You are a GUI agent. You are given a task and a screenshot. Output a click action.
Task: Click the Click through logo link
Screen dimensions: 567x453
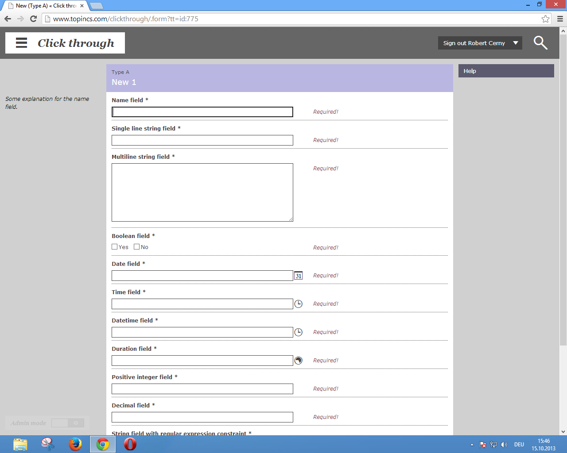76,43
